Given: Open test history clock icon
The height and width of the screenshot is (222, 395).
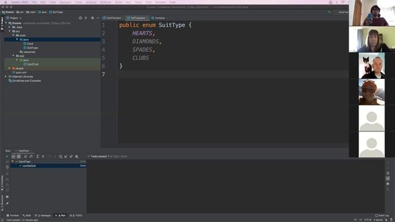Looking at the screenshot, I should (x=60, y=157).
